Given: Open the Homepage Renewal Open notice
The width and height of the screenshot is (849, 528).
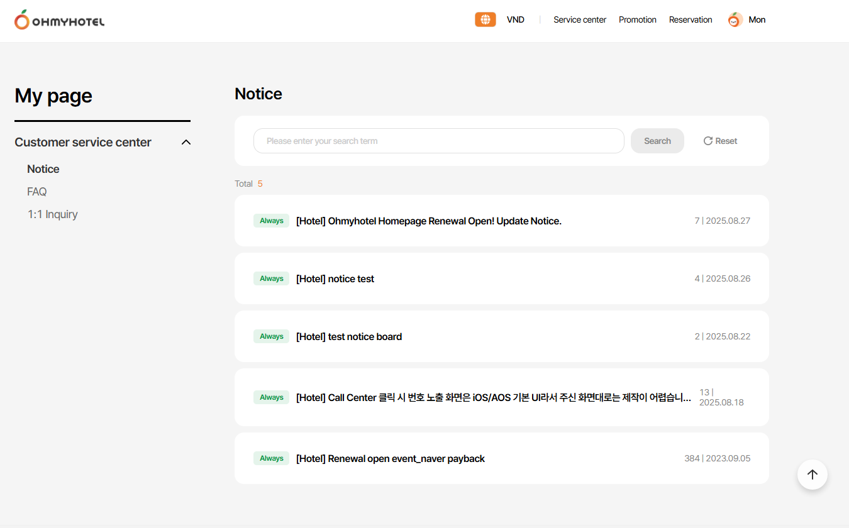Looking at the screenshot, I should (x=428, y=221).
